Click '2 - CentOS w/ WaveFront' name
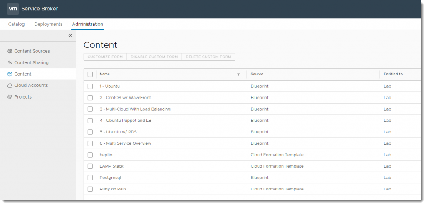 pyautogui.click(x=125, y=97)
